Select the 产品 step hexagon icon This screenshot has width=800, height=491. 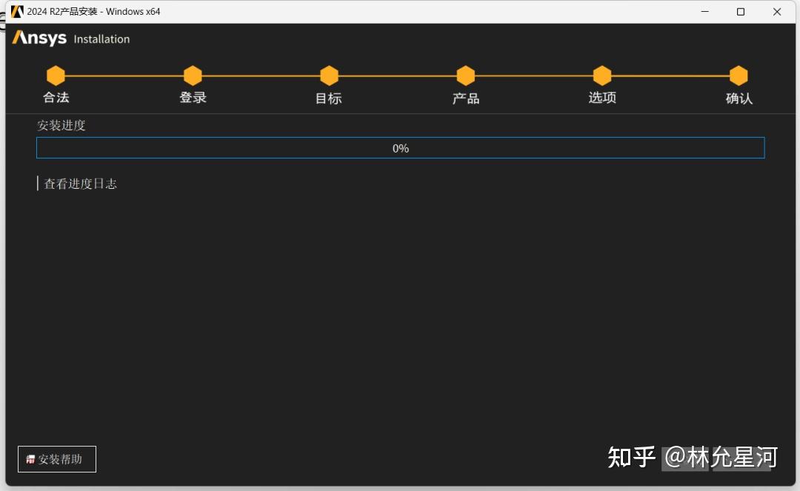click(465, 75)
